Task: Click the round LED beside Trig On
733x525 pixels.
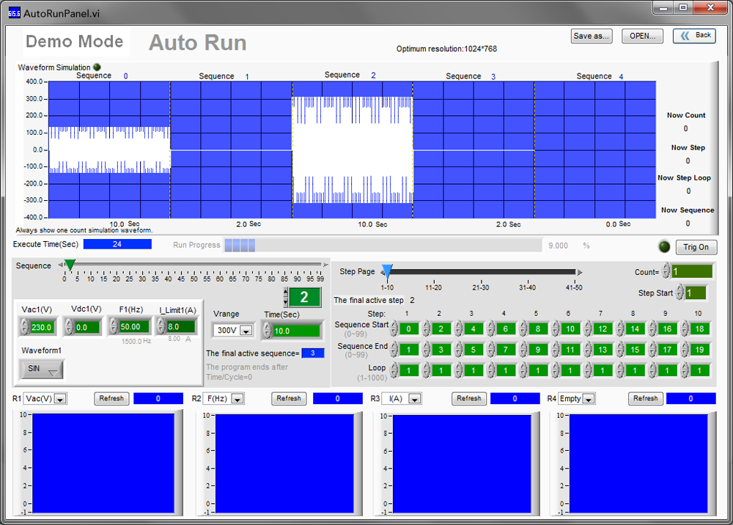Action: (664, 247)
